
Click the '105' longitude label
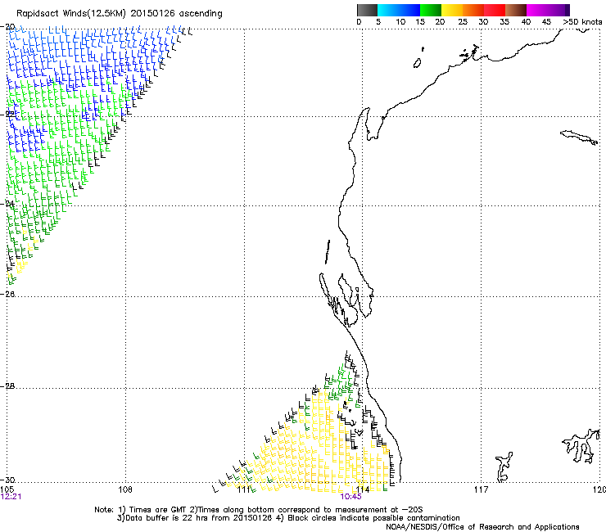click(x=7, y=489)
